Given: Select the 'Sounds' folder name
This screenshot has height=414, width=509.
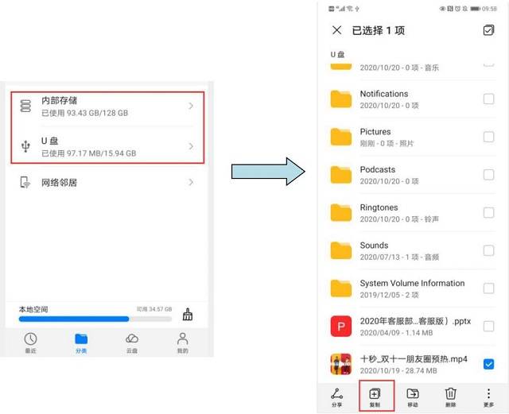Looking at the screenshot, I should pyautogui.click(x=374, y=246).
